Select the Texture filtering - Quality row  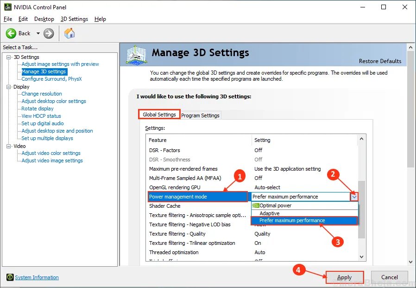[252, 234]
